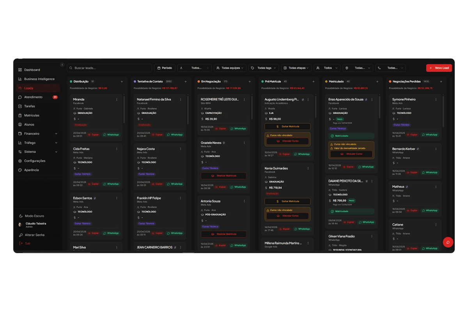Open options menu on Graziele Neves card
The width and height of the screenshot is (468, 312).
(x=244, y=143)
